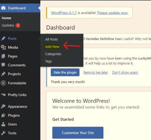The height and width of the screenshot is (140, 151).
Task: Open the Dashboard menu item
Action: click(x=20, y=8)
